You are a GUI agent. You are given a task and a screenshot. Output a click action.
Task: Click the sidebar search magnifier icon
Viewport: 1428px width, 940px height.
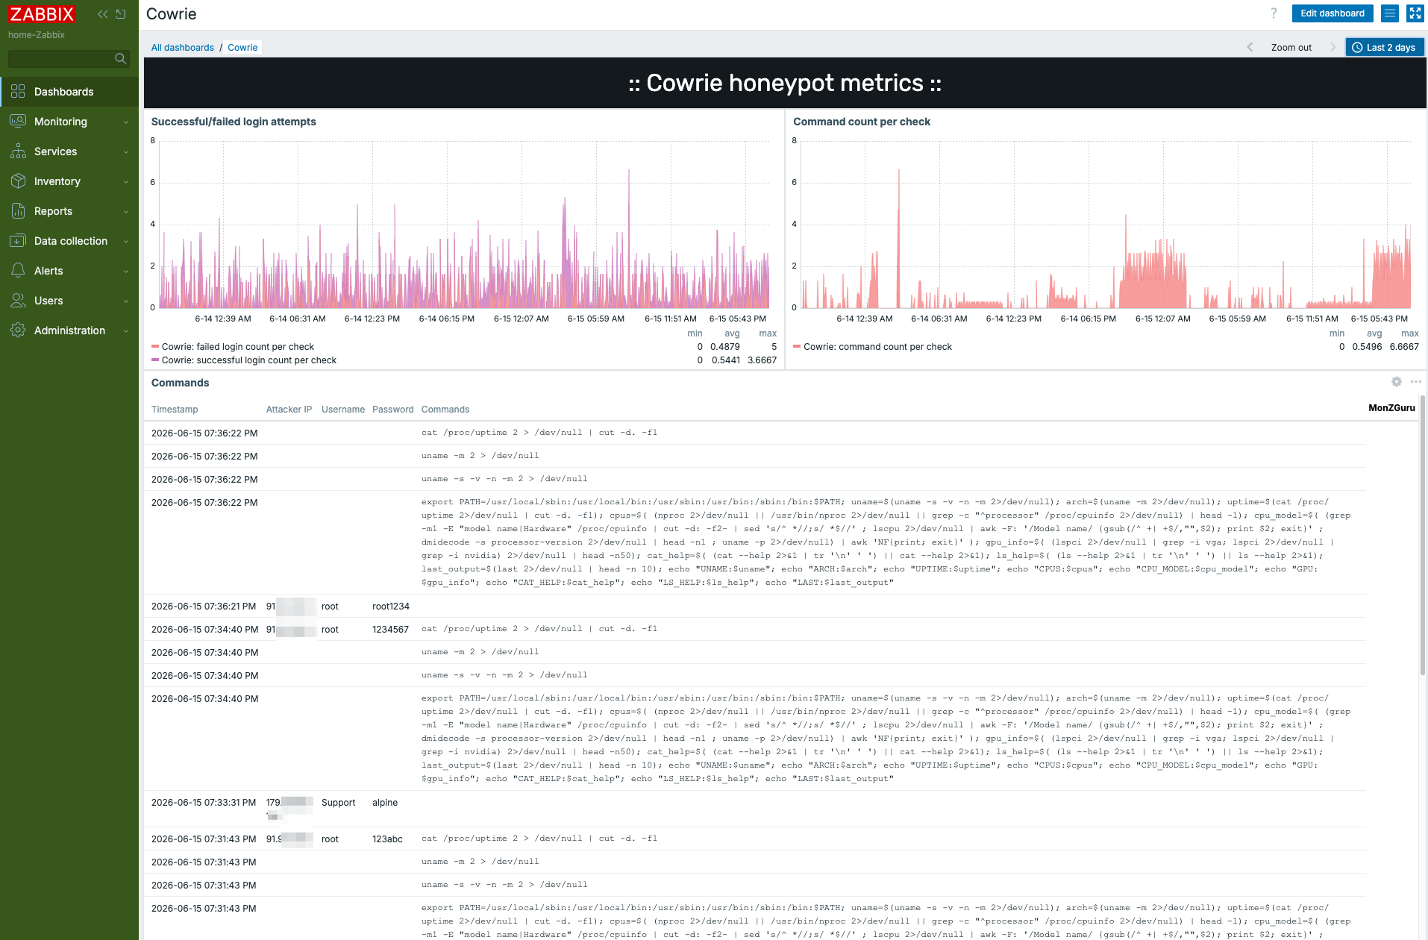[x=120, y=59]
